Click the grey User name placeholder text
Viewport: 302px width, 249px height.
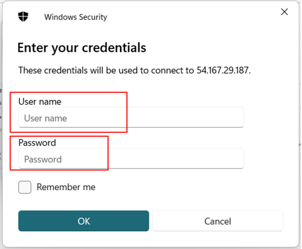(46, 118)
